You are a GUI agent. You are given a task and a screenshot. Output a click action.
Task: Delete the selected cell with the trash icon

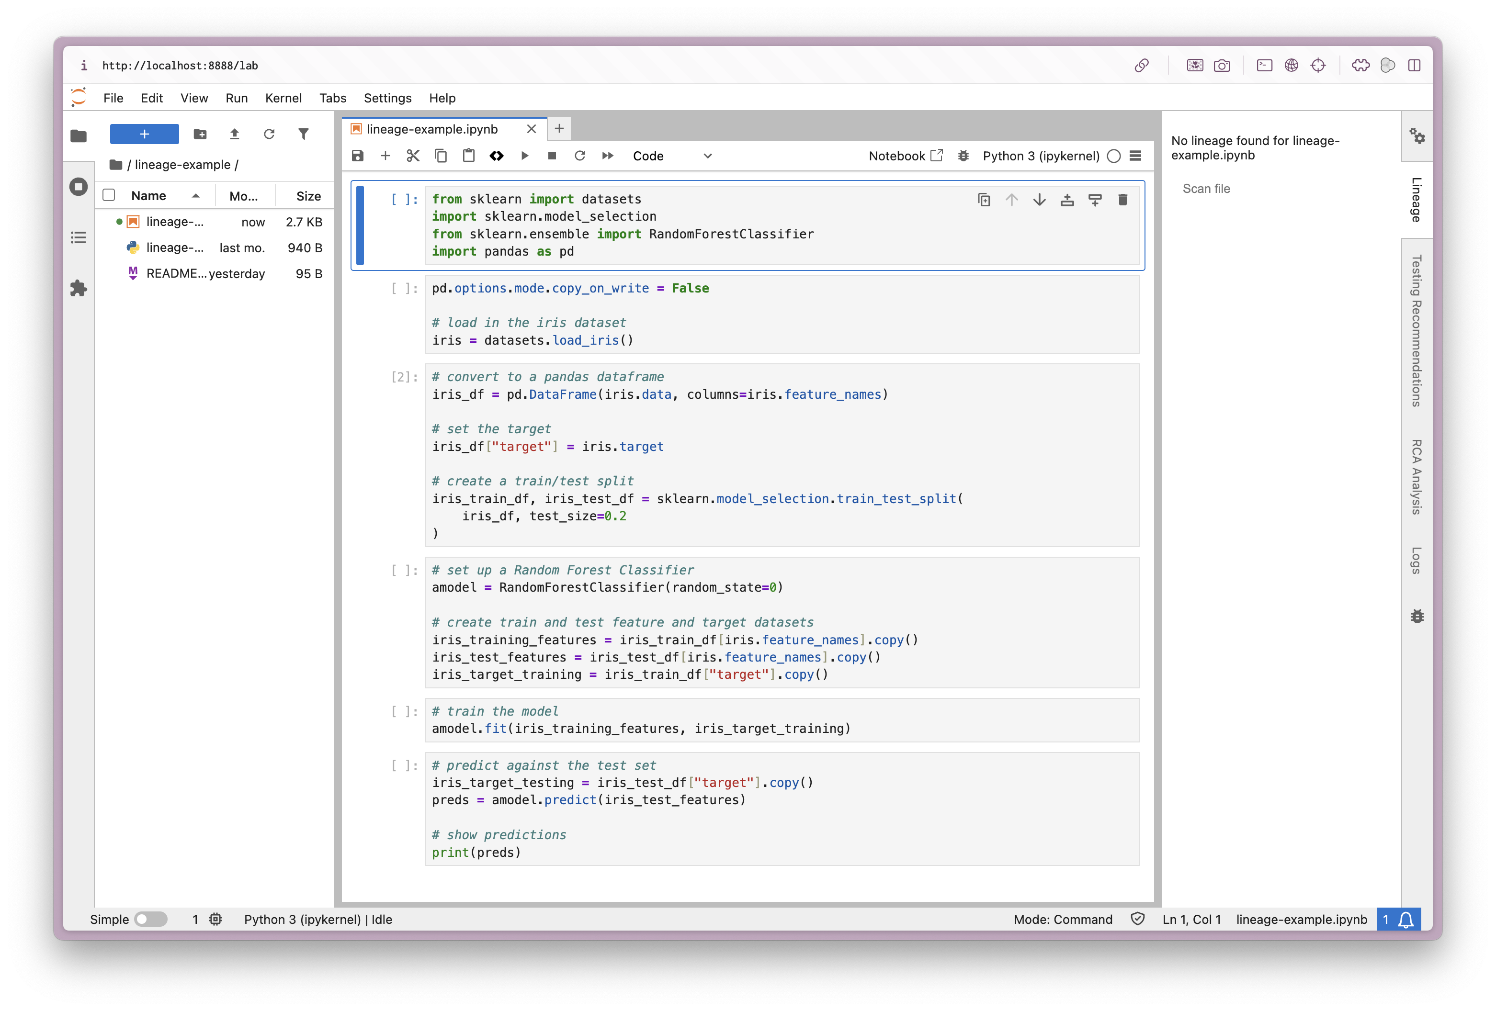tap(1122, 200)
